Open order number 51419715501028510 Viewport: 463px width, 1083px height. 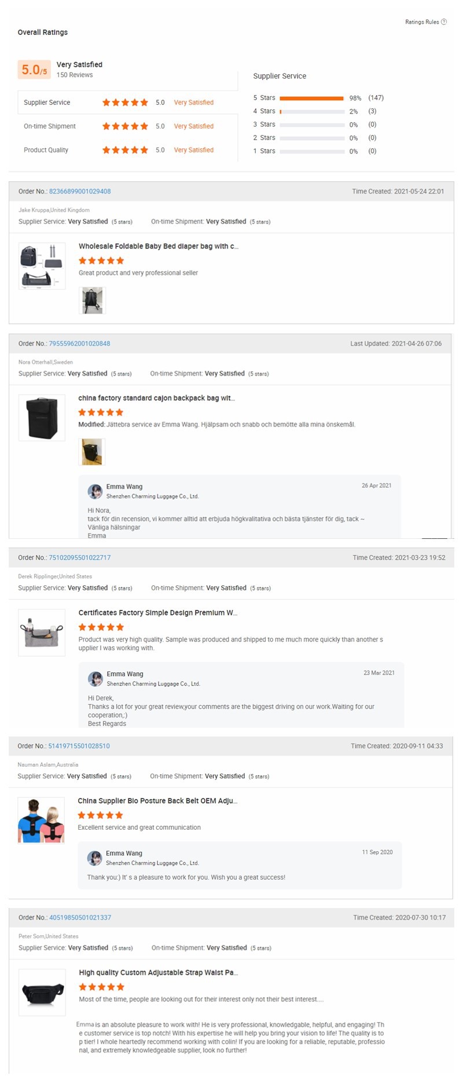79,746
